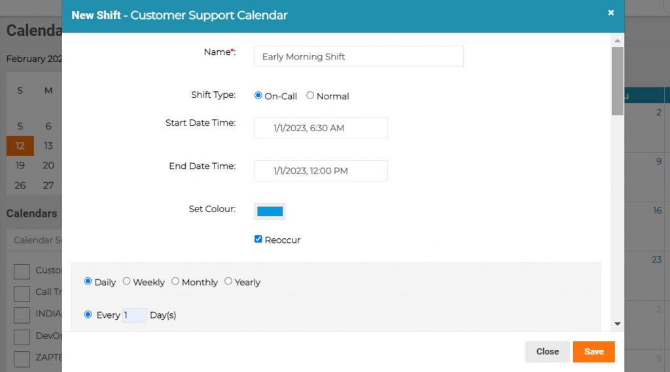
Task: Choose Weekly recurrence option
Action: [x=126, y=281]
